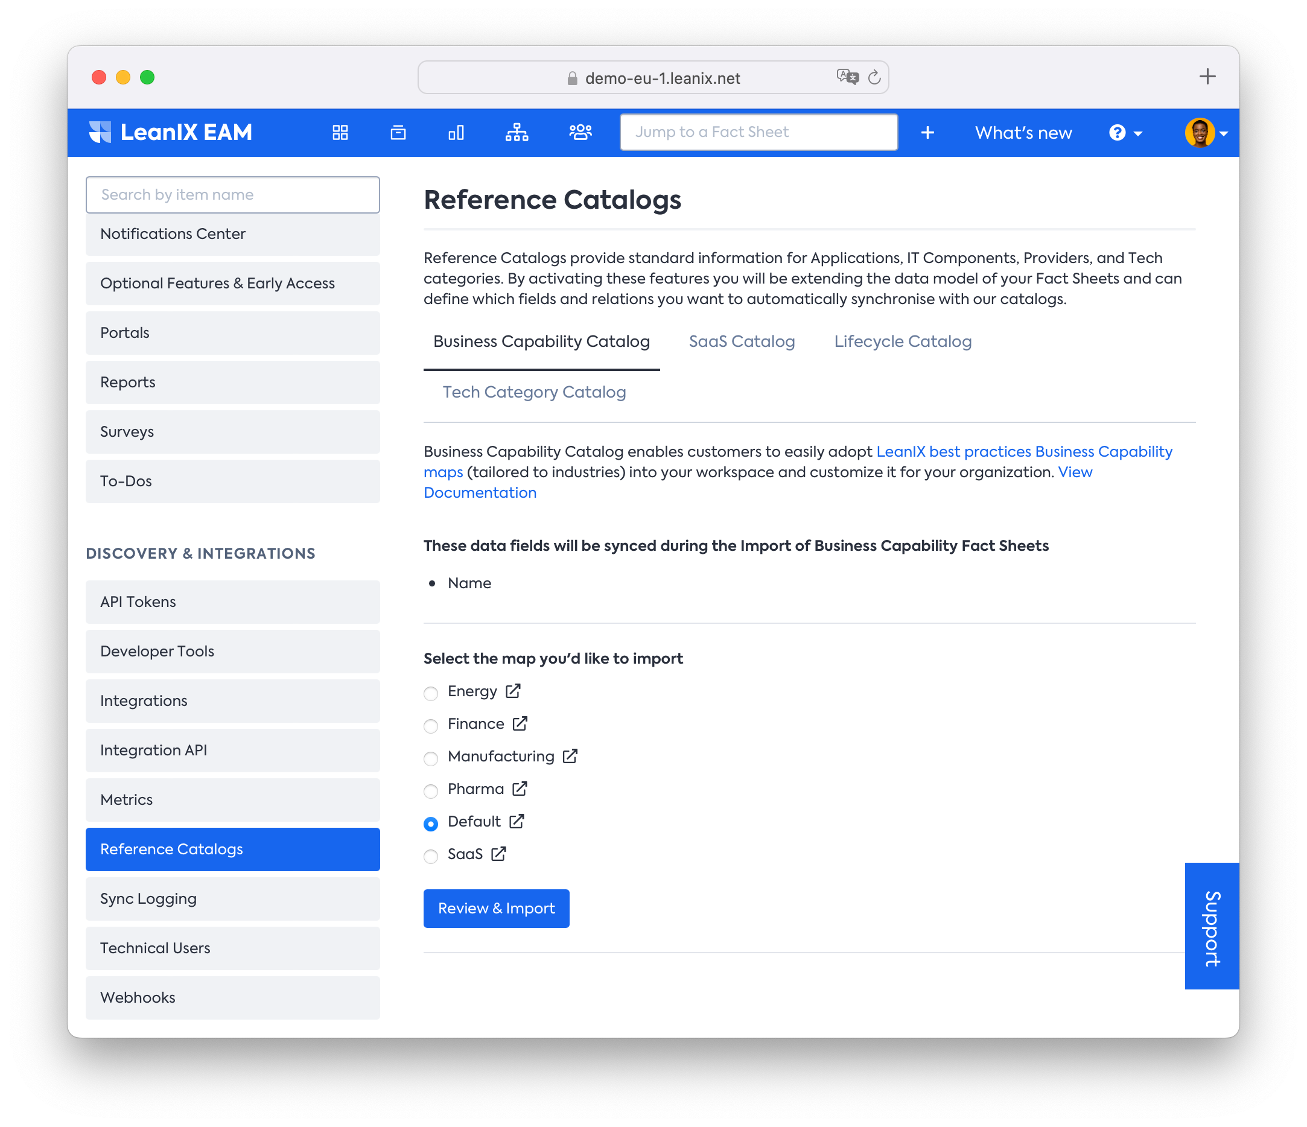This screenshot has width=1307, height=1127.
Task: Focus the Jump to a Fact Sheet field
Action: [759, 132]
